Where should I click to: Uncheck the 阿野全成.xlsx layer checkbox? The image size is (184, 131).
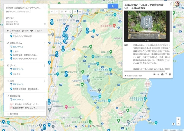click(x=8, y=43)
